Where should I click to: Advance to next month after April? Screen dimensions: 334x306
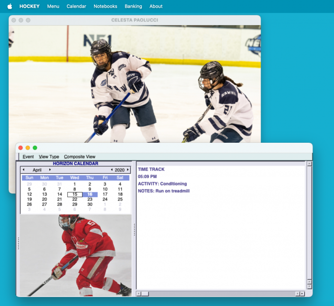[50, 170]
